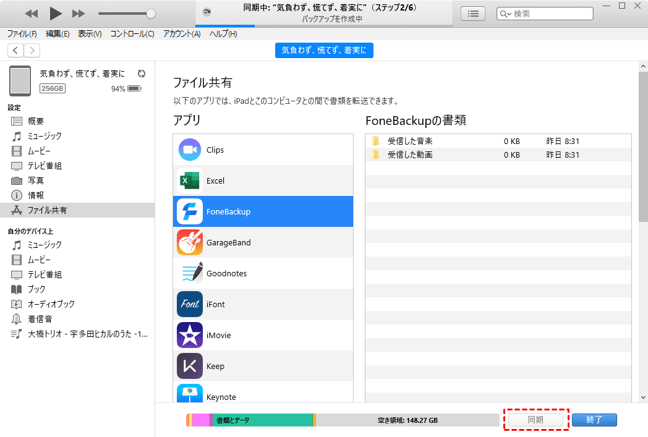
Task: Select 写真 in the settings sidebar
Action: click(36, 180)
